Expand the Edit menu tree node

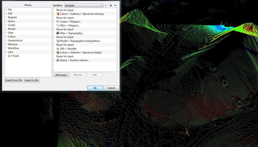coord(6,13)
